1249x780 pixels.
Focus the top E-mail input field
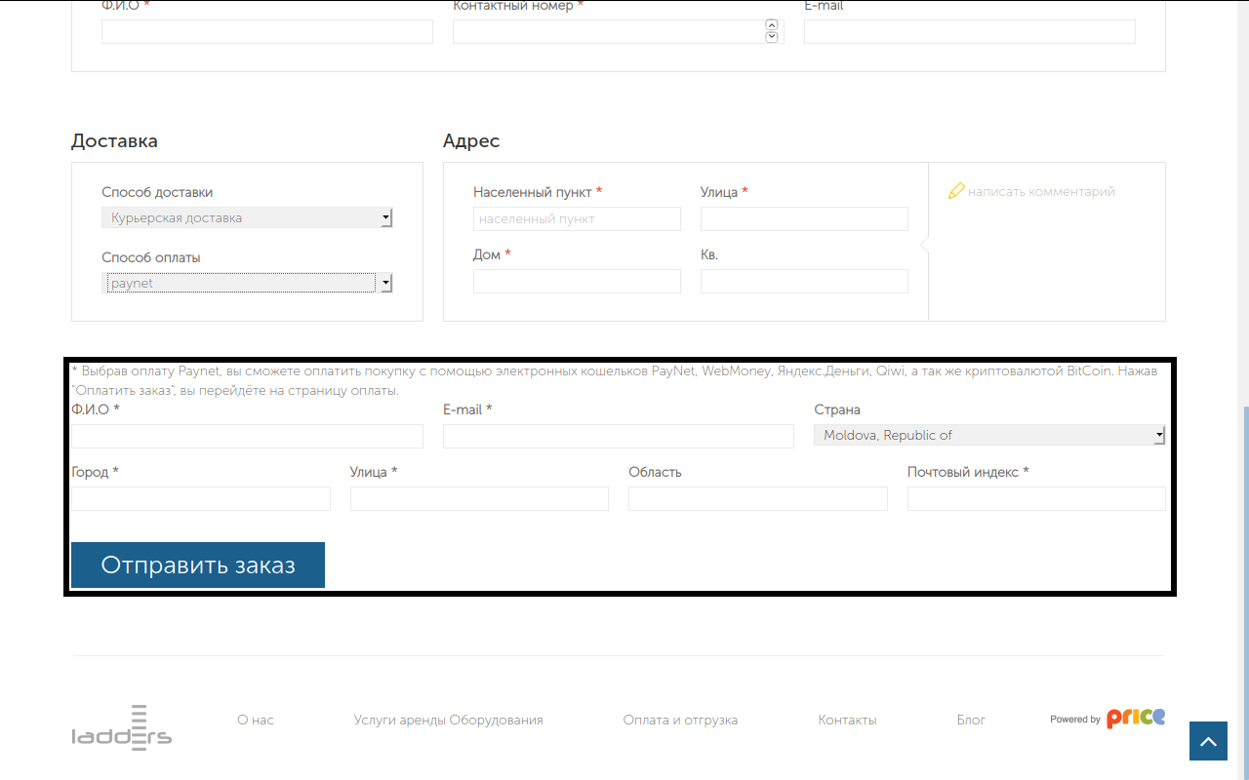(x=970, y=31)
